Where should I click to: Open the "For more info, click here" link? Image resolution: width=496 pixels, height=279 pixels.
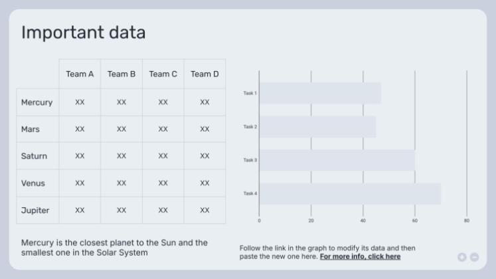click(x=360, y=256)
